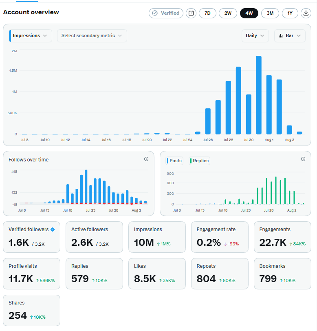Click the Shares 254 card
Viewport: 317px width, 331px height.
(x=31, y=310)
